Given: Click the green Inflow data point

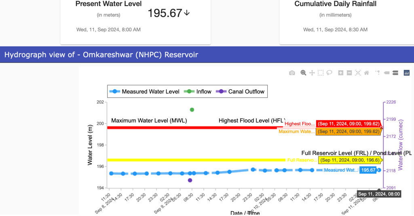Looking at the screenshot, I should (192, 110).
